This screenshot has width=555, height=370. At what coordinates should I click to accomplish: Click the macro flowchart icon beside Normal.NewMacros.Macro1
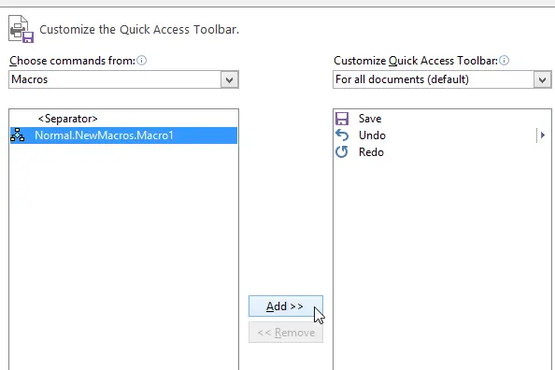[x=18, y=135]
